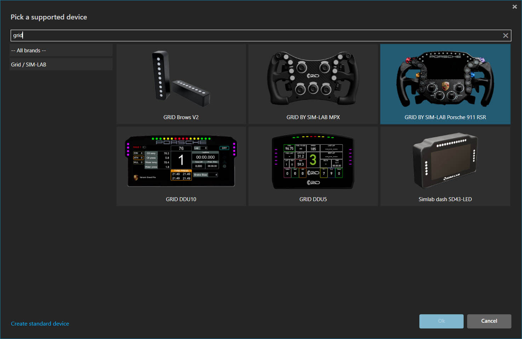The width and height of the screenshot is (522, 339).
Task: Choose the GRID Brows V2 device
Action: (x=181, y=84)
